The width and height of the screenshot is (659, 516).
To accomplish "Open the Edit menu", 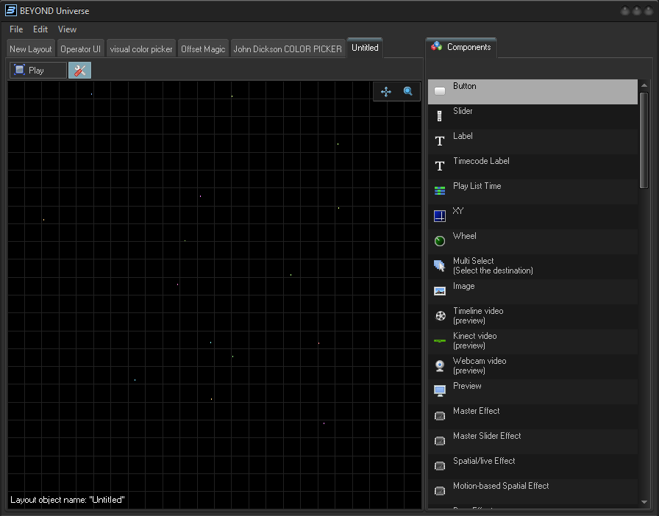I will coord(40,29).
